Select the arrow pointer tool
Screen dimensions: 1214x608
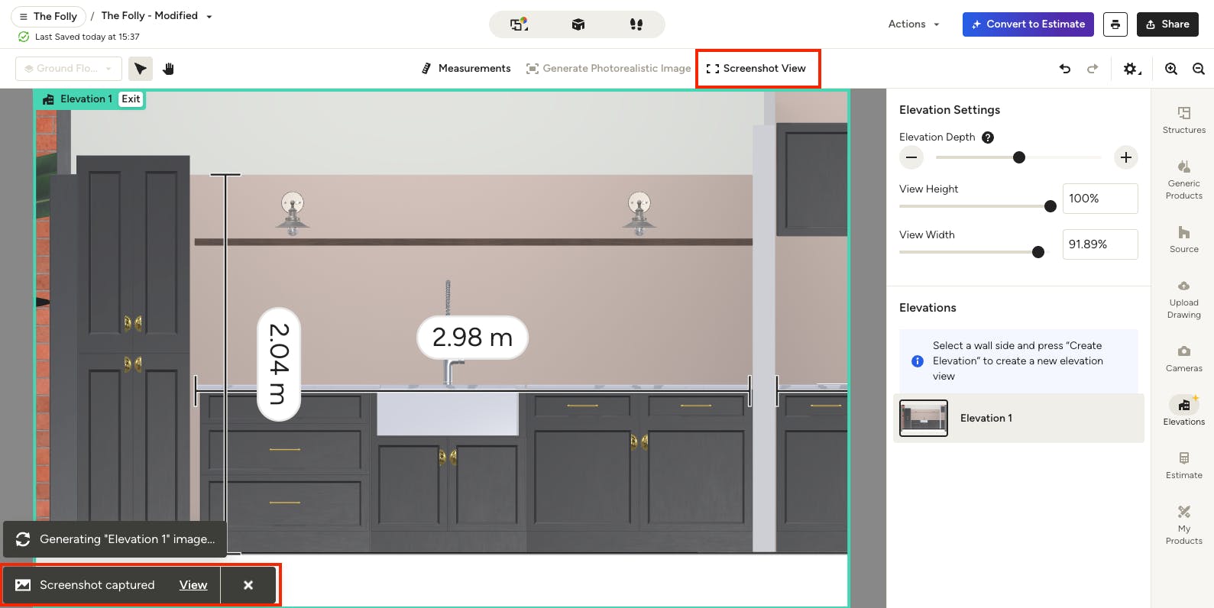click(141, 69)
